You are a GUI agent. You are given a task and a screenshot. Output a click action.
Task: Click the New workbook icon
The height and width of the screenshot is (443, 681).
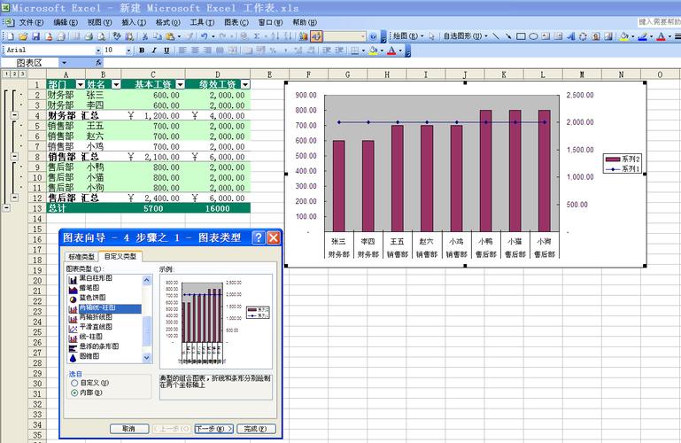[11, 36]
